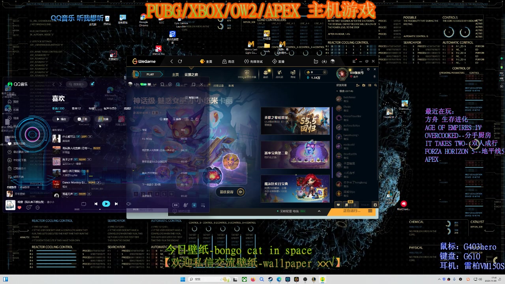Add Riot Points with plus button
505x284 pixels.
[324, 72]
